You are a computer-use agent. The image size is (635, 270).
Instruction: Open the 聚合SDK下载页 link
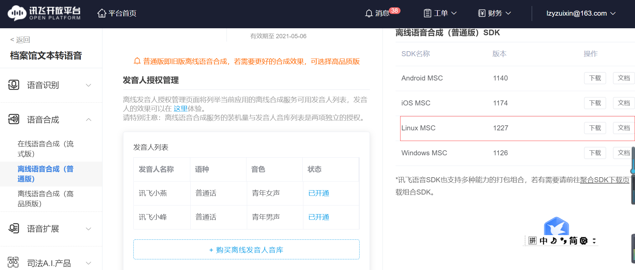[x=605, y=180]
